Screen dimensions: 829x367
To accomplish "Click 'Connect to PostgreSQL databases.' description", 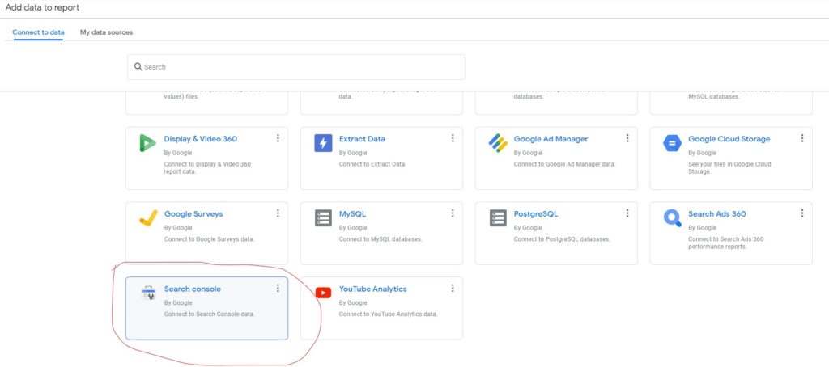I will point(562,239).
